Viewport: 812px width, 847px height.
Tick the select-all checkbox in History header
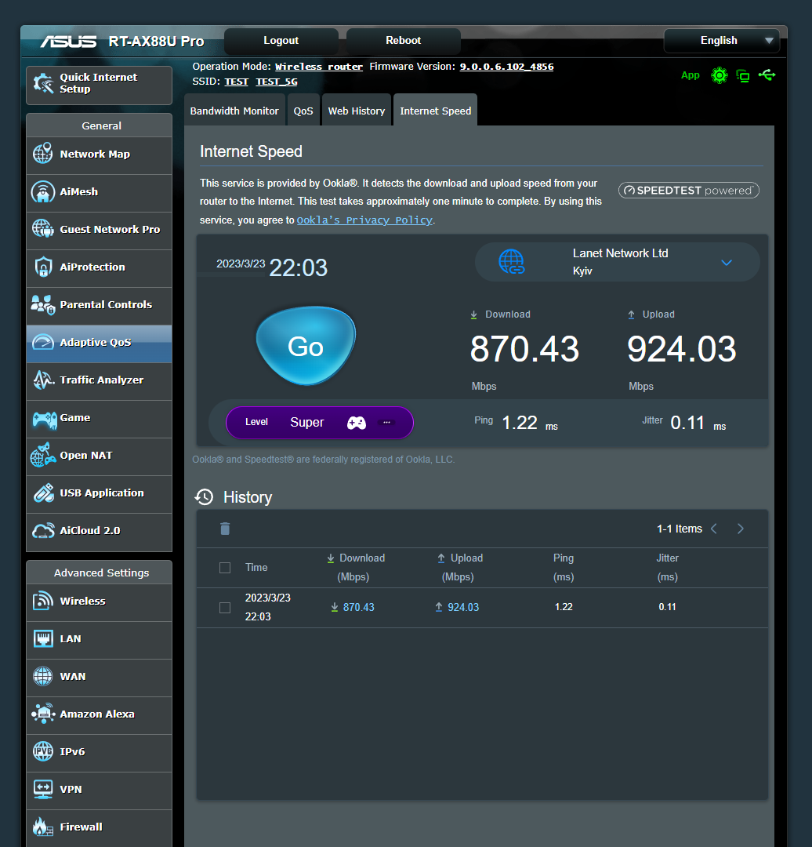pyautogui.click(x=225, y=568)
